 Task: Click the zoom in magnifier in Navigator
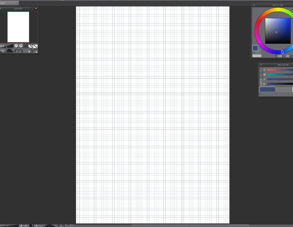(21, 46)
